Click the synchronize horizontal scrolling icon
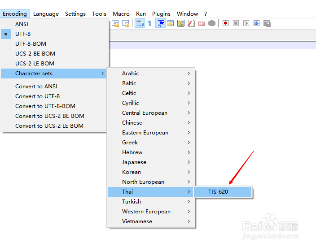Image resolution: width=316 pixels, height=247 pixels. (126, 23)
